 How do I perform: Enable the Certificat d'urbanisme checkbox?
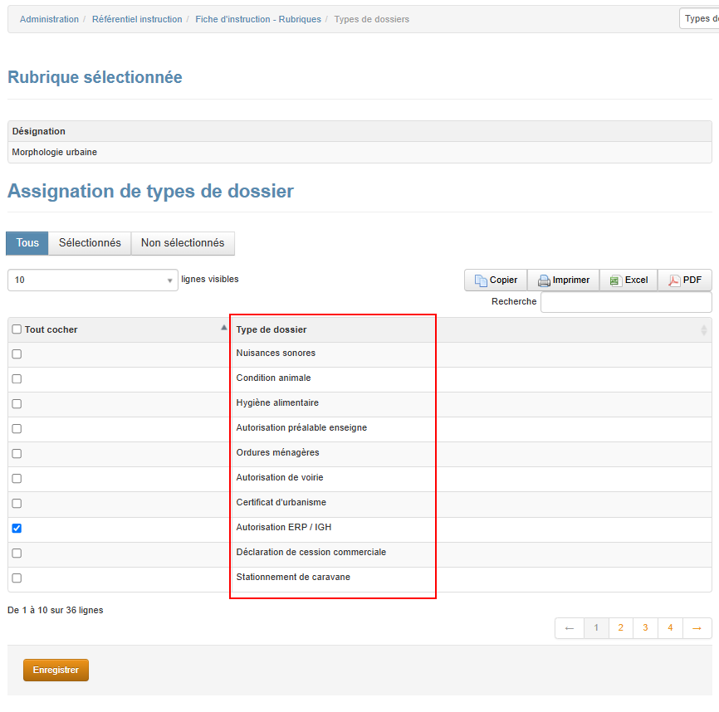17,504
